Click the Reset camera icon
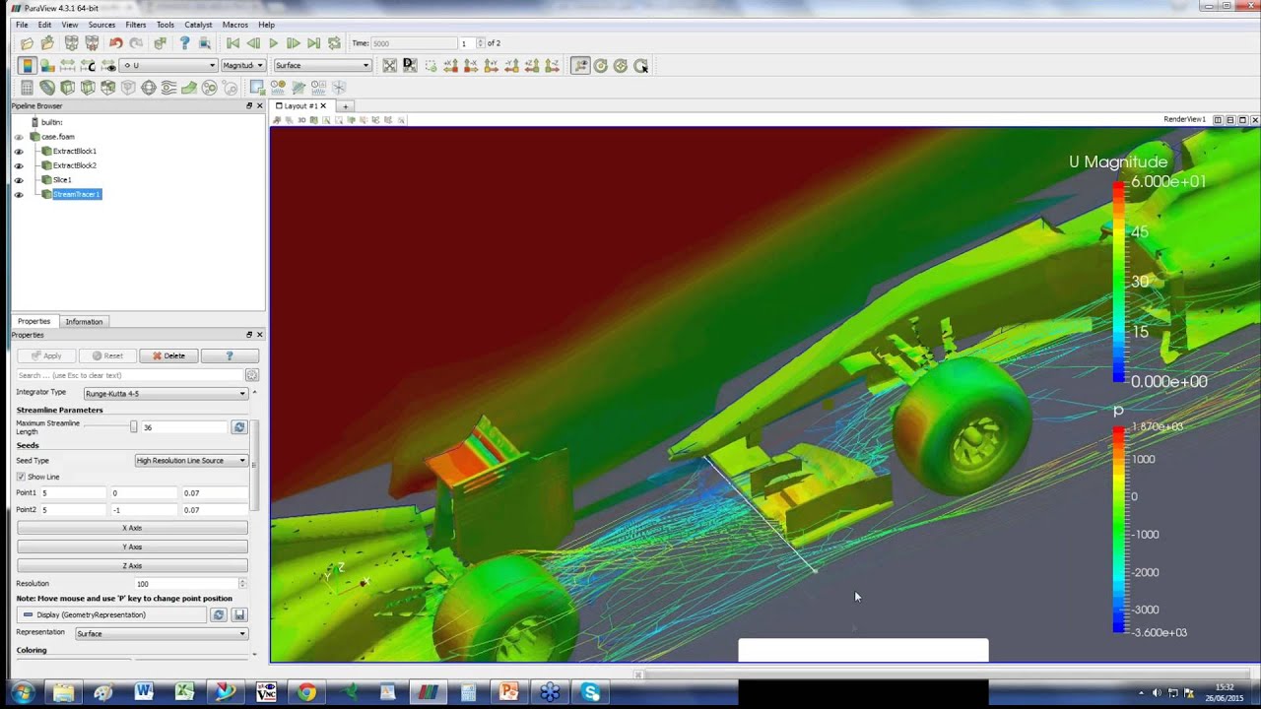The image size is (1261, 709). [390, 66]
